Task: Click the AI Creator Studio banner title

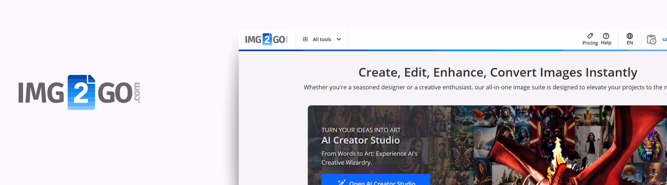Action: 360,140
